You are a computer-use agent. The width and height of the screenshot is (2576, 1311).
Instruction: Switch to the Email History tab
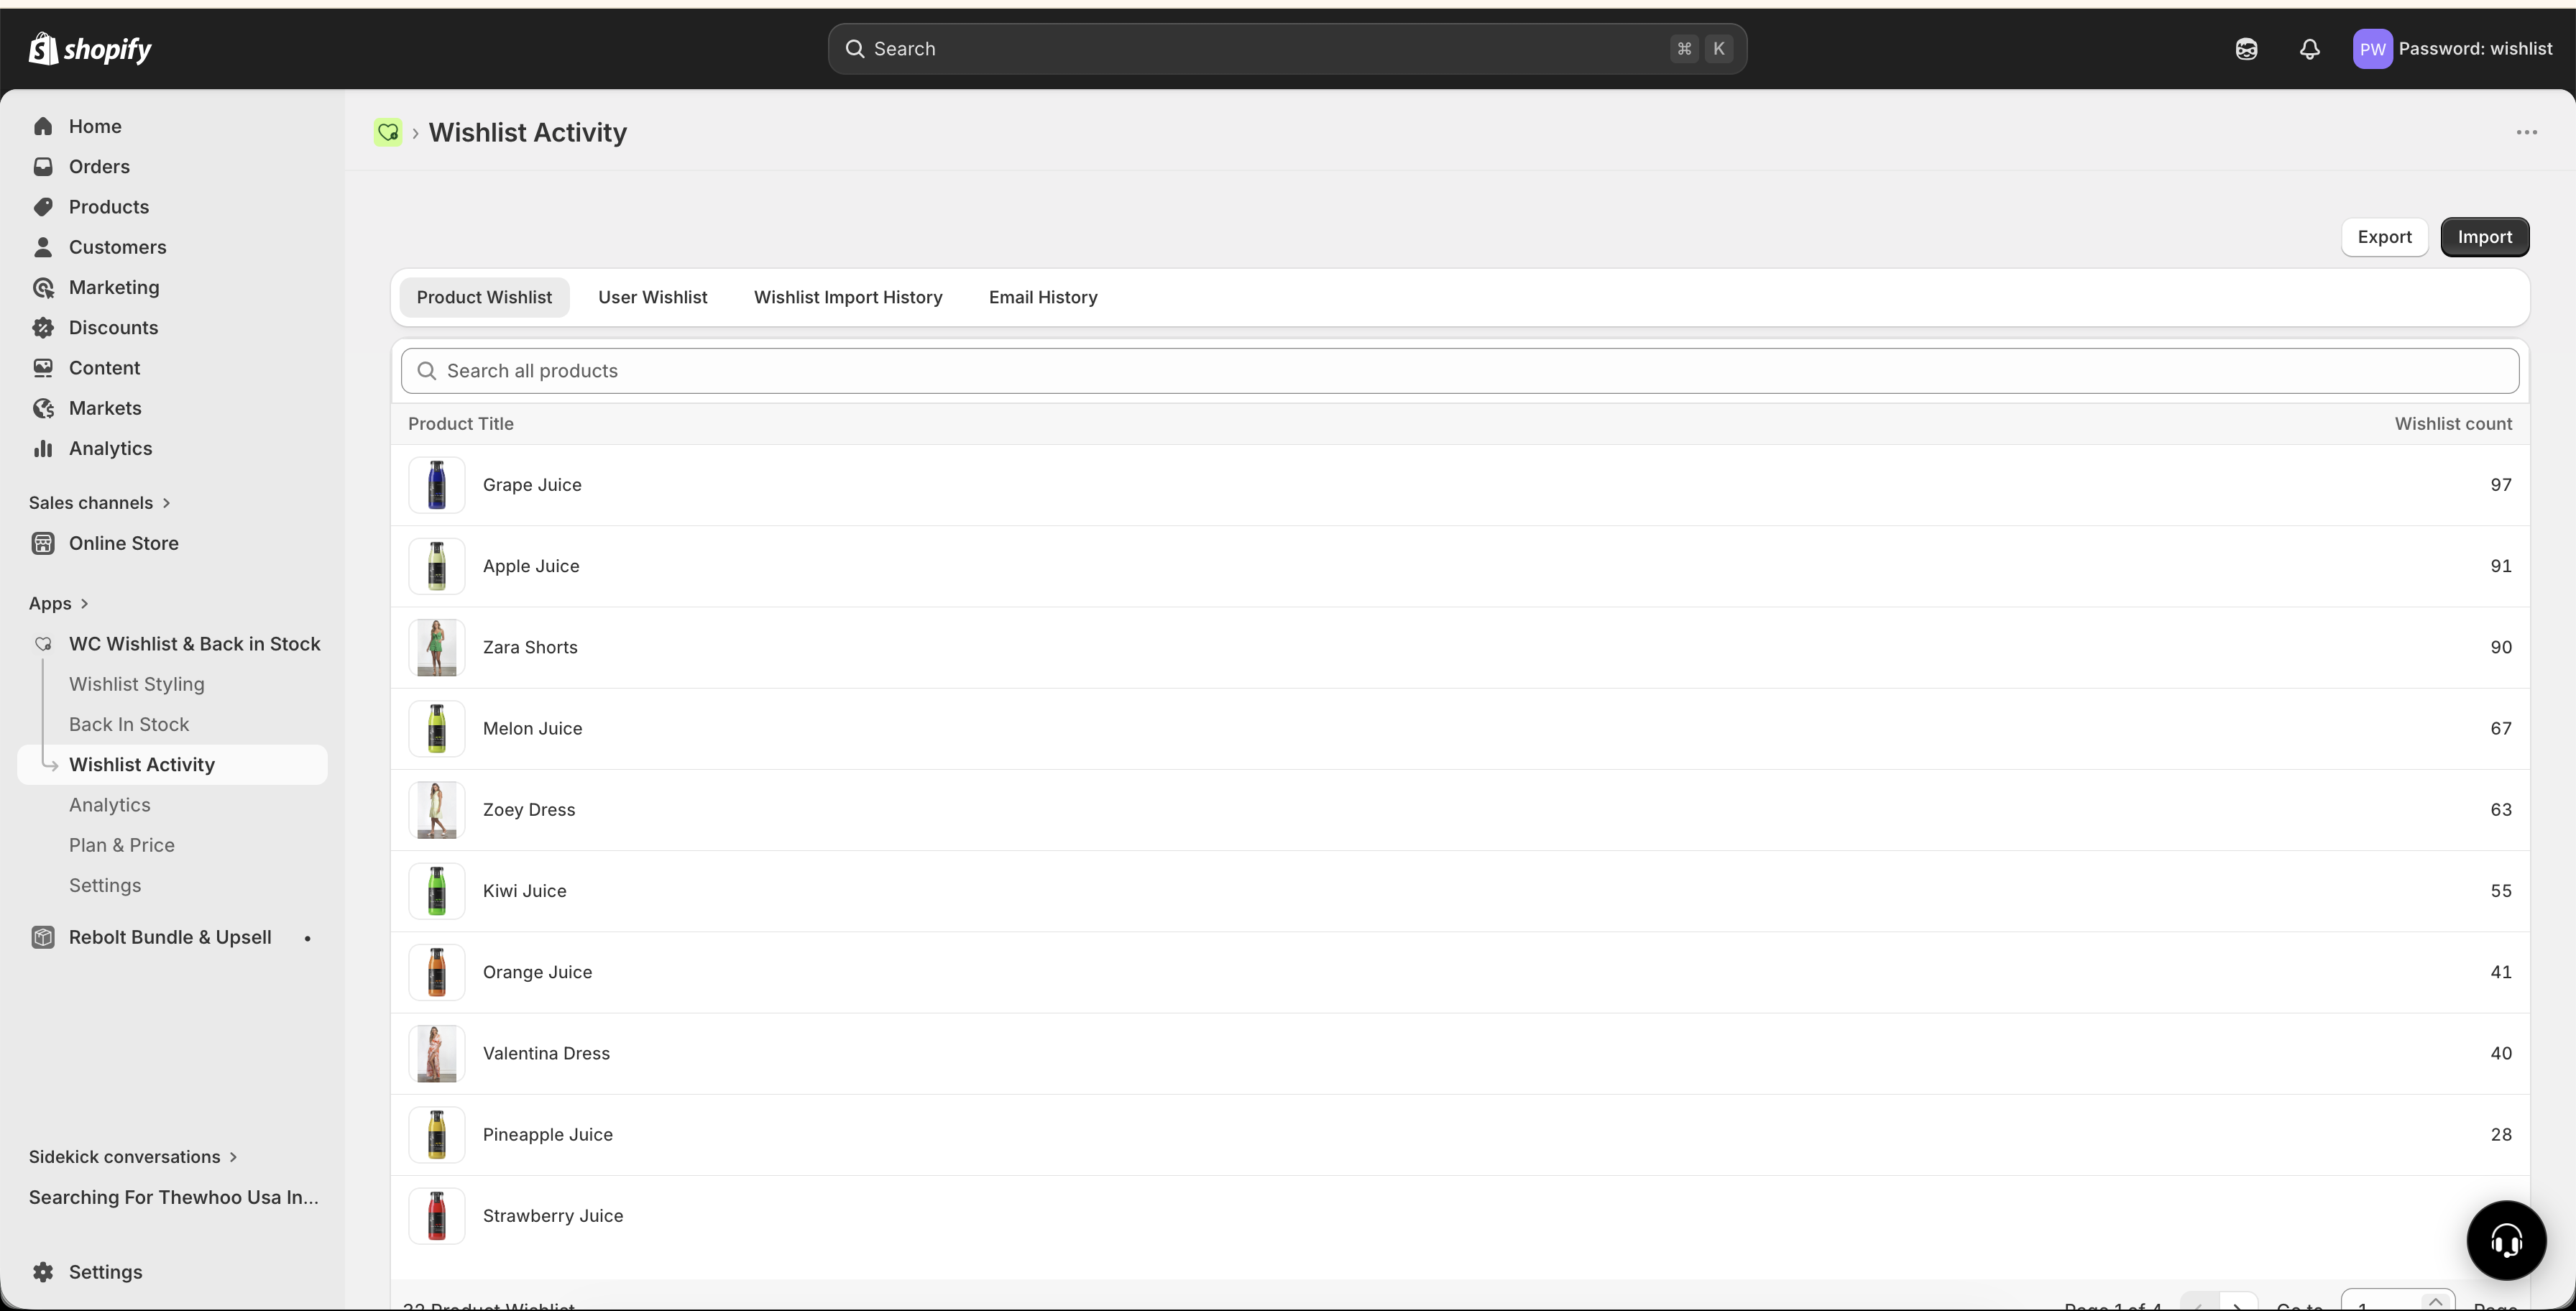pyautogui.click(x=1043, y=297)
